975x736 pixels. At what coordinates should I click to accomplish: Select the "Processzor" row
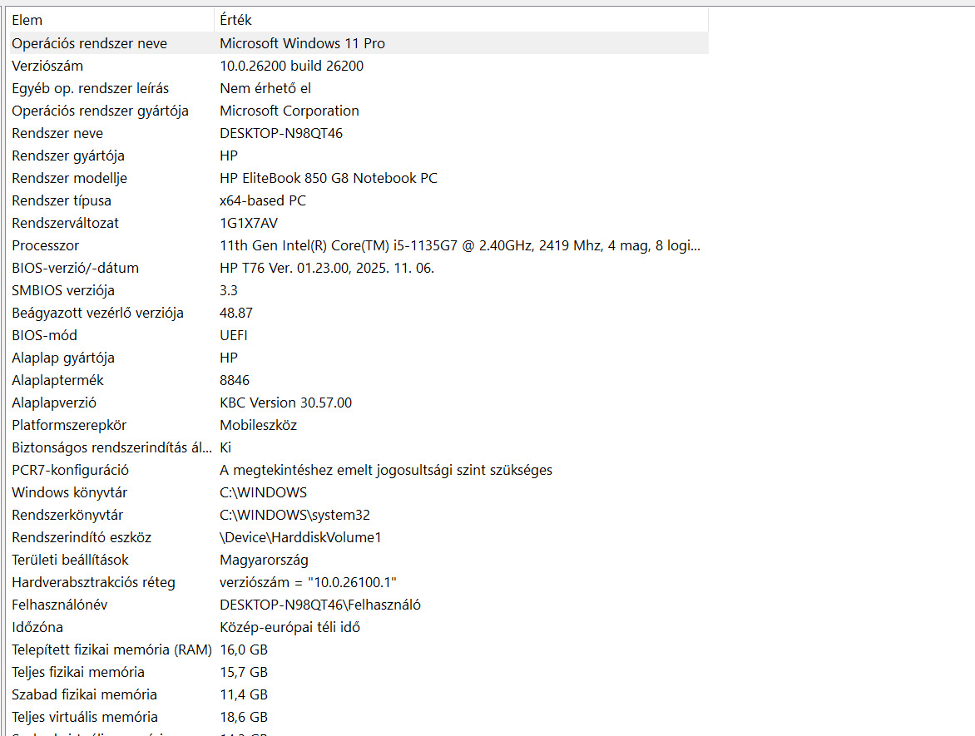pyautogui.click(x=46, y=245)
